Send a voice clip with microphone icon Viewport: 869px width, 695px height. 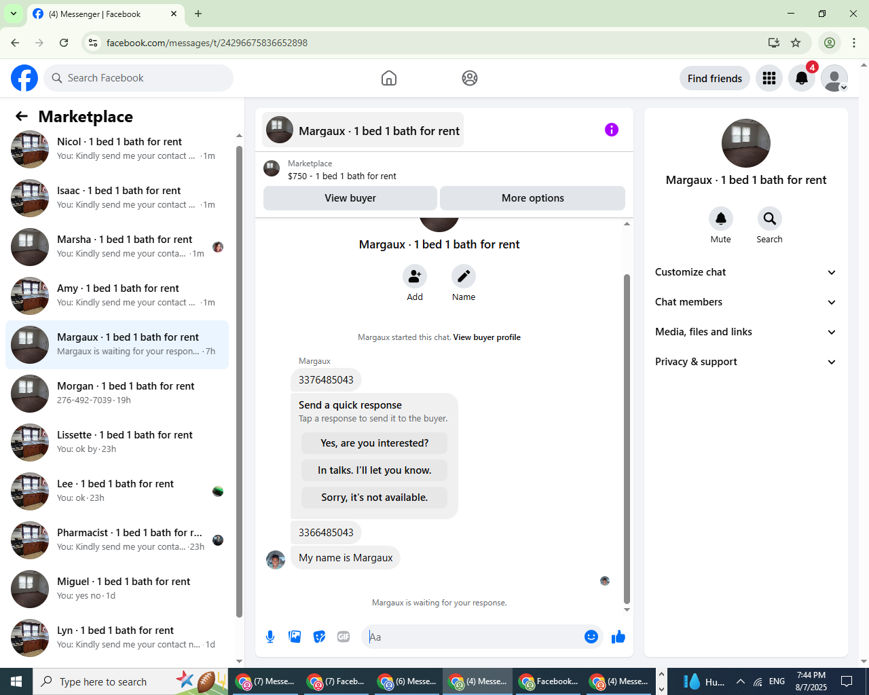(270, 637)
